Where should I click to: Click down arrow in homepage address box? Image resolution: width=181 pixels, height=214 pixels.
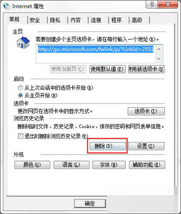pyautogui.click(x=159, y=59)
